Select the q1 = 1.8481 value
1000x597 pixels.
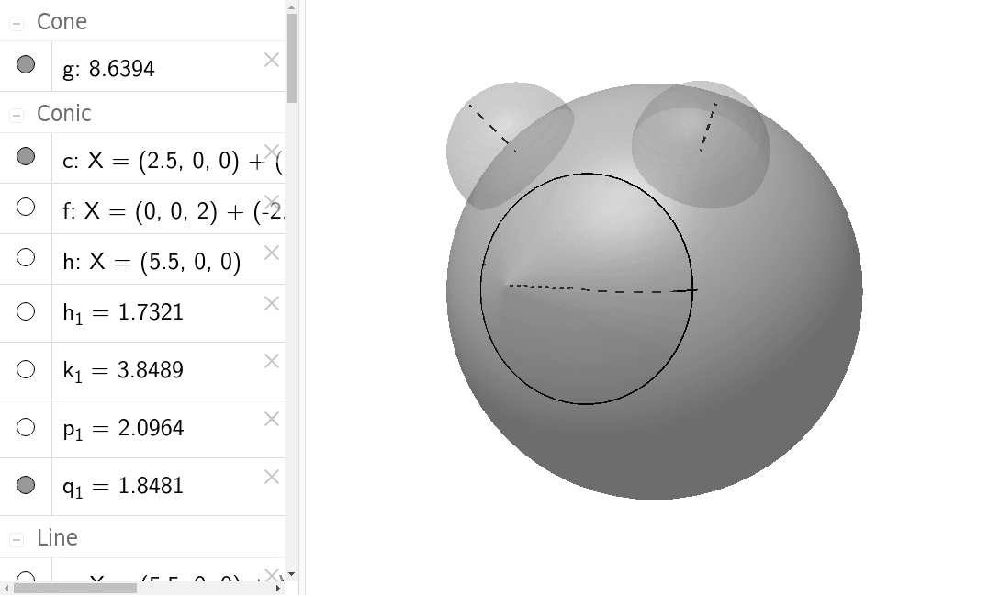point(123,486)
